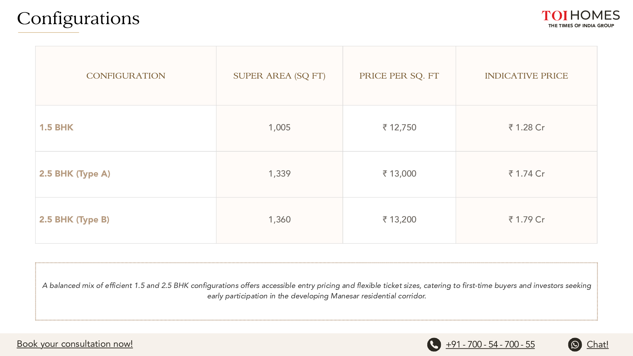This screenshot has width=633, height=356.
Task: Open the Book your consultation now link
Action: (x=75, y=344)
